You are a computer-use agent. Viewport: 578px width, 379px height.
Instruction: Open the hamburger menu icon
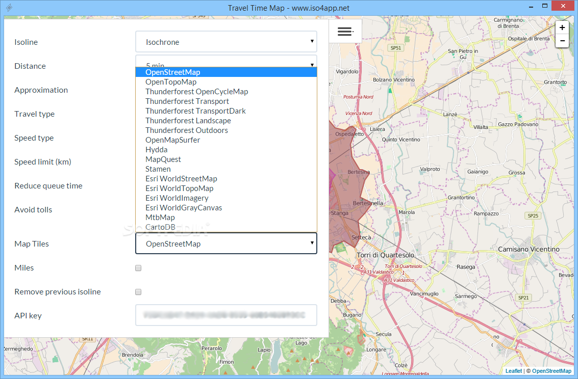point(345,31)
